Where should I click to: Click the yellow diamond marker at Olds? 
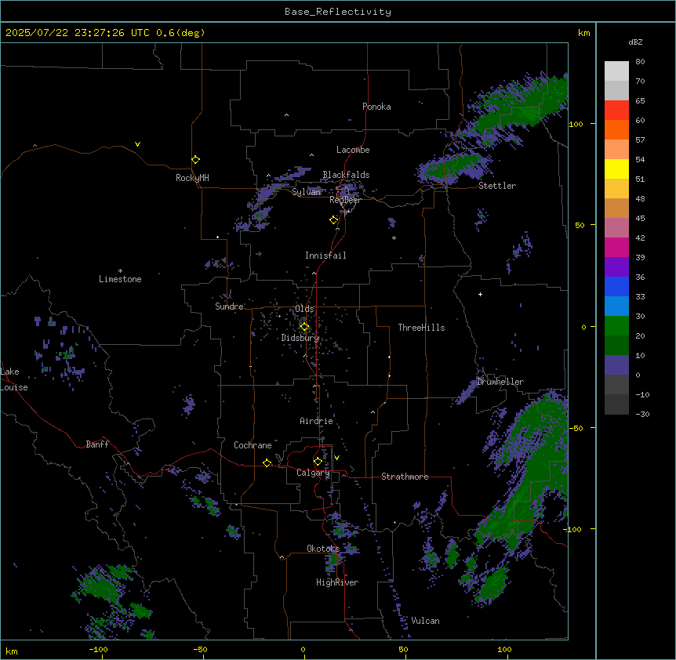click(x=304, y=327)
